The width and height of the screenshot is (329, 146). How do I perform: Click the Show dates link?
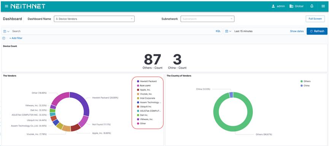pyautogui.click(x=297, y=31)
